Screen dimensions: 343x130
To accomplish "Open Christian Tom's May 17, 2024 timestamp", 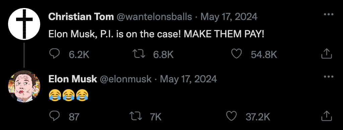I will pos(229,17).
